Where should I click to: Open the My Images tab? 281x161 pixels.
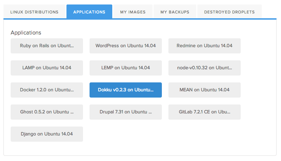tap(133, 12)
